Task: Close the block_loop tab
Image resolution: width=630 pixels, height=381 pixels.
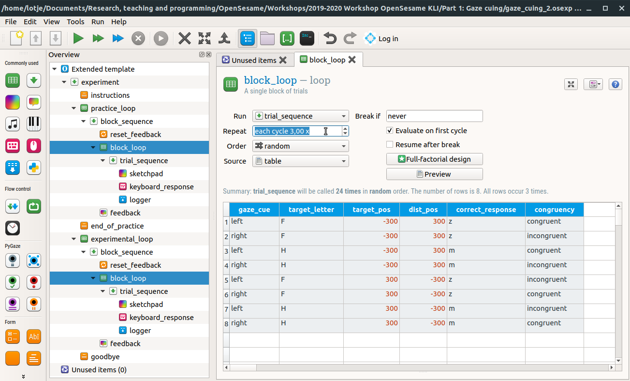Action: [x=352, y=60]
